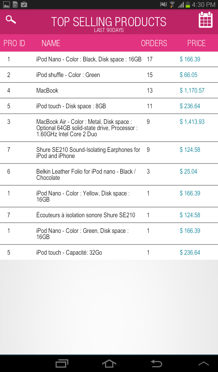The height and width of the screenshot is (372, 218).
Task: Select the NAME column header
Action: point(51,43)
